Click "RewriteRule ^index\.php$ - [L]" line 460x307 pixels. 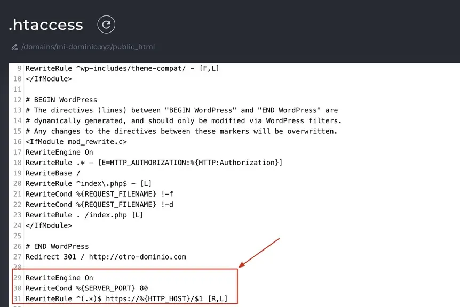[x=89, y=184]
